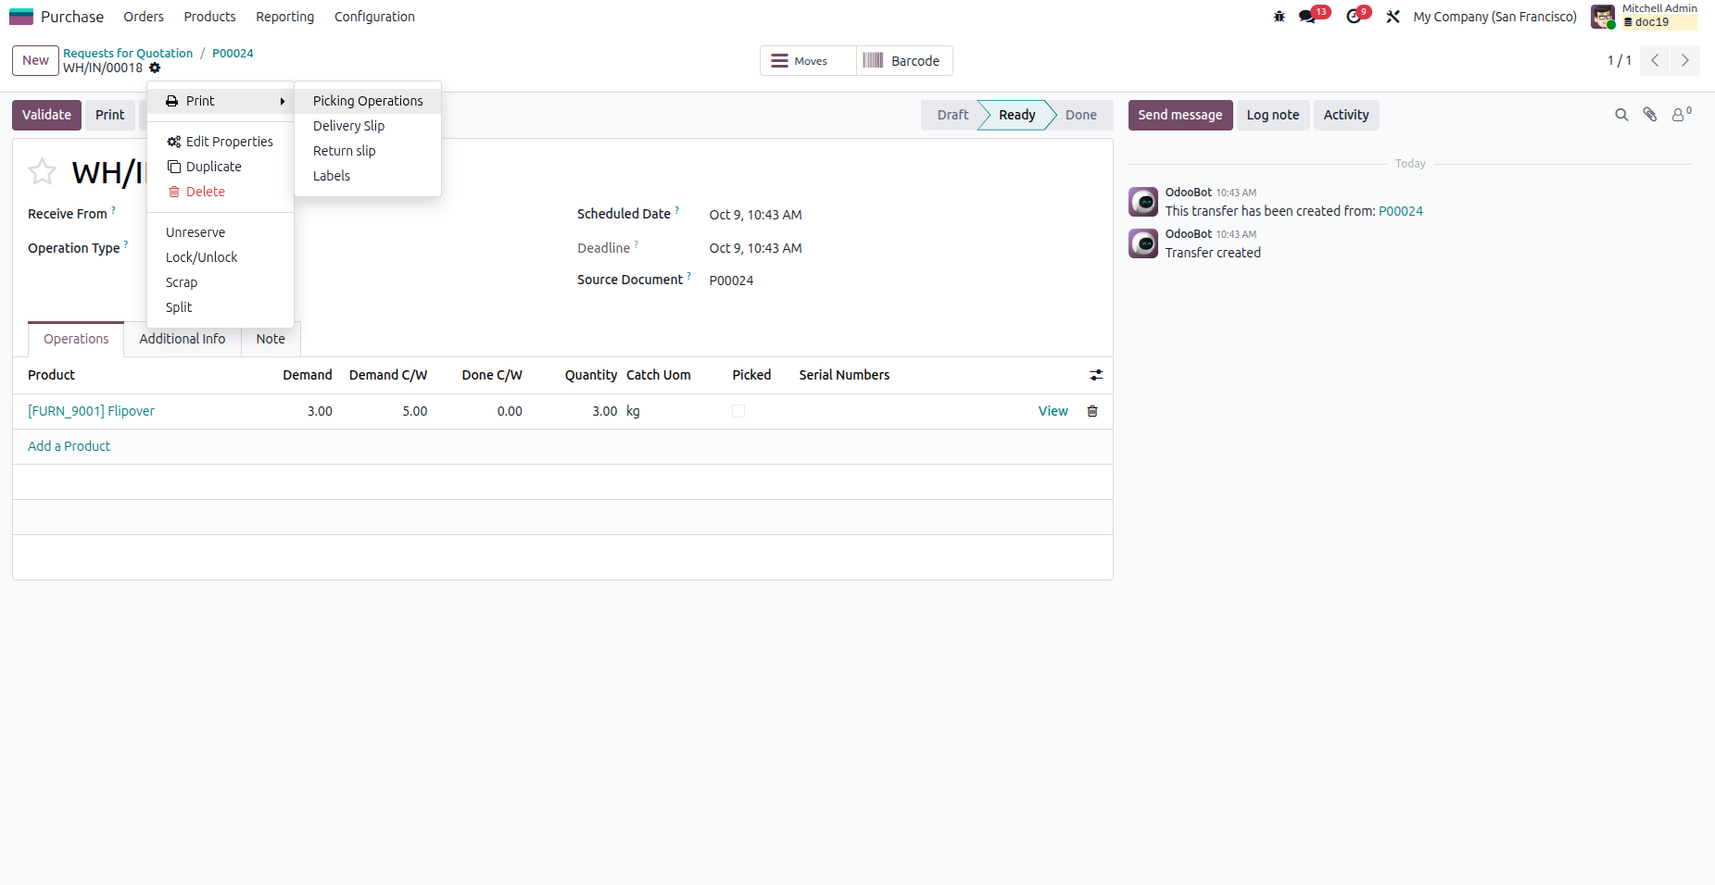This screenshot has width=1715, height=885.
Task: Switch to the Additional Info tab
Action: pyautogui.click(x=183, y=339)
